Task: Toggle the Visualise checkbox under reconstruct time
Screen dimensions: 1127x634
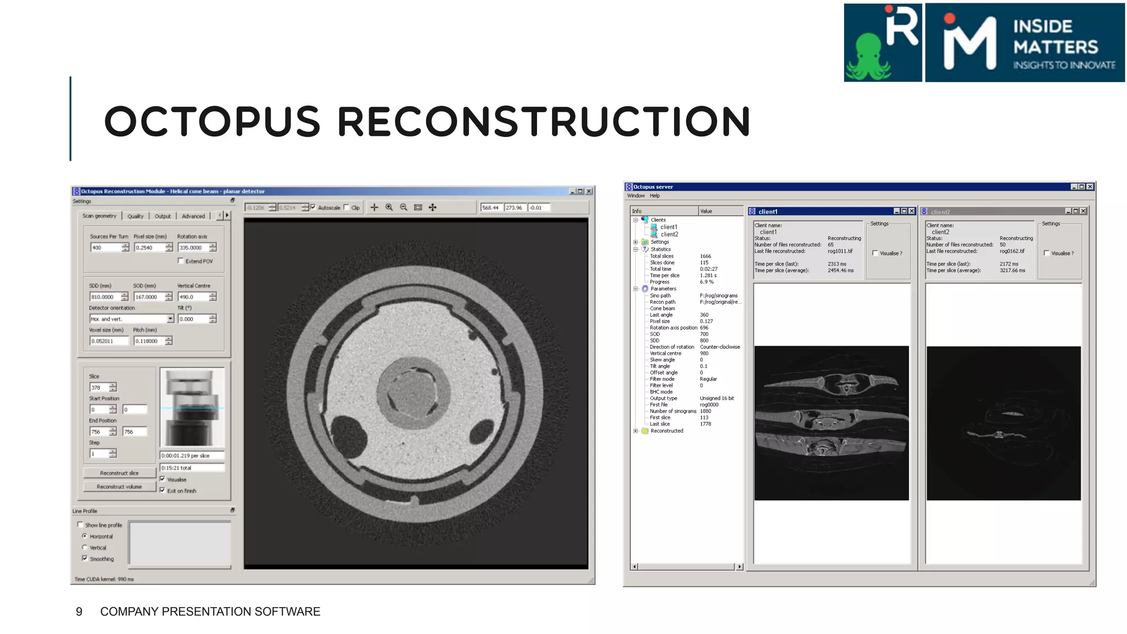Action: tap(162, 479)
